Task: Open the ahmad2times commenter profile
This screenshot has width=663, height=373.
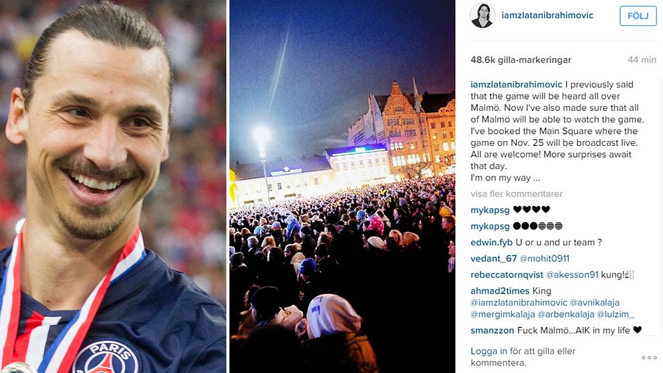Action: pos(500,291)
